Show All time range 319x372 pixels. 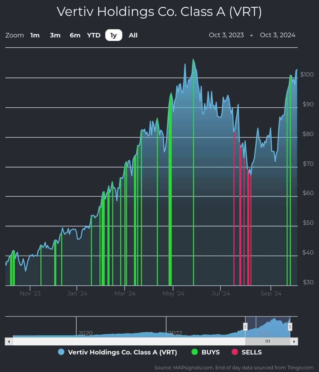133,35
